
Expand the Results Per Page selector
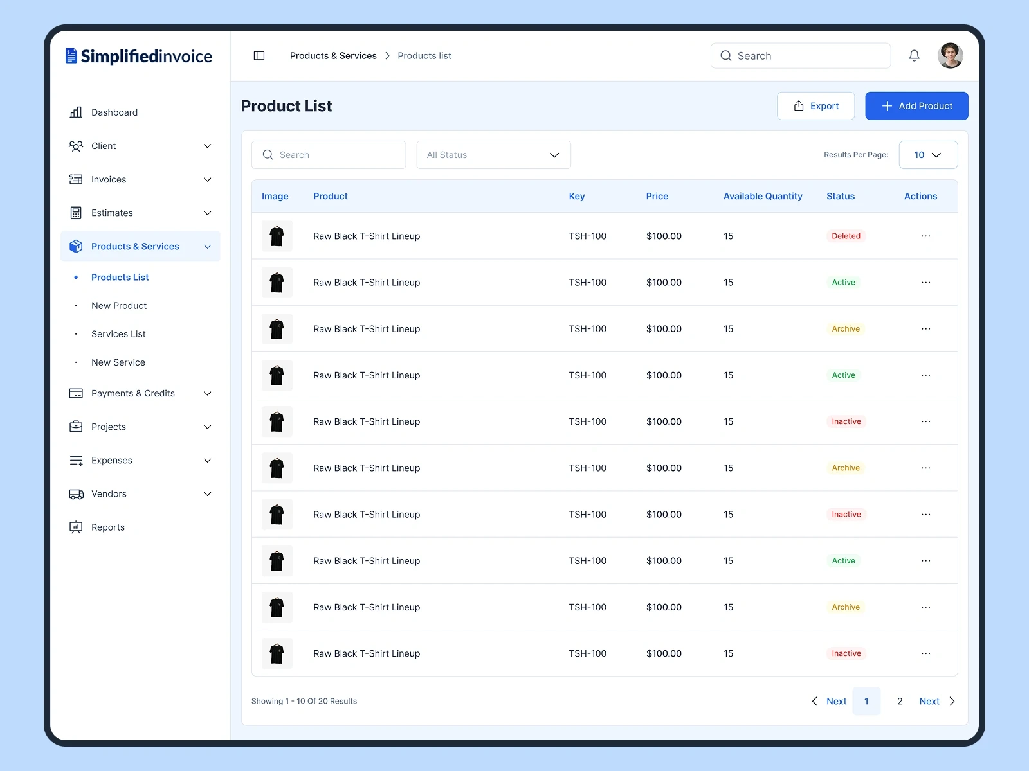coord(928,154)
